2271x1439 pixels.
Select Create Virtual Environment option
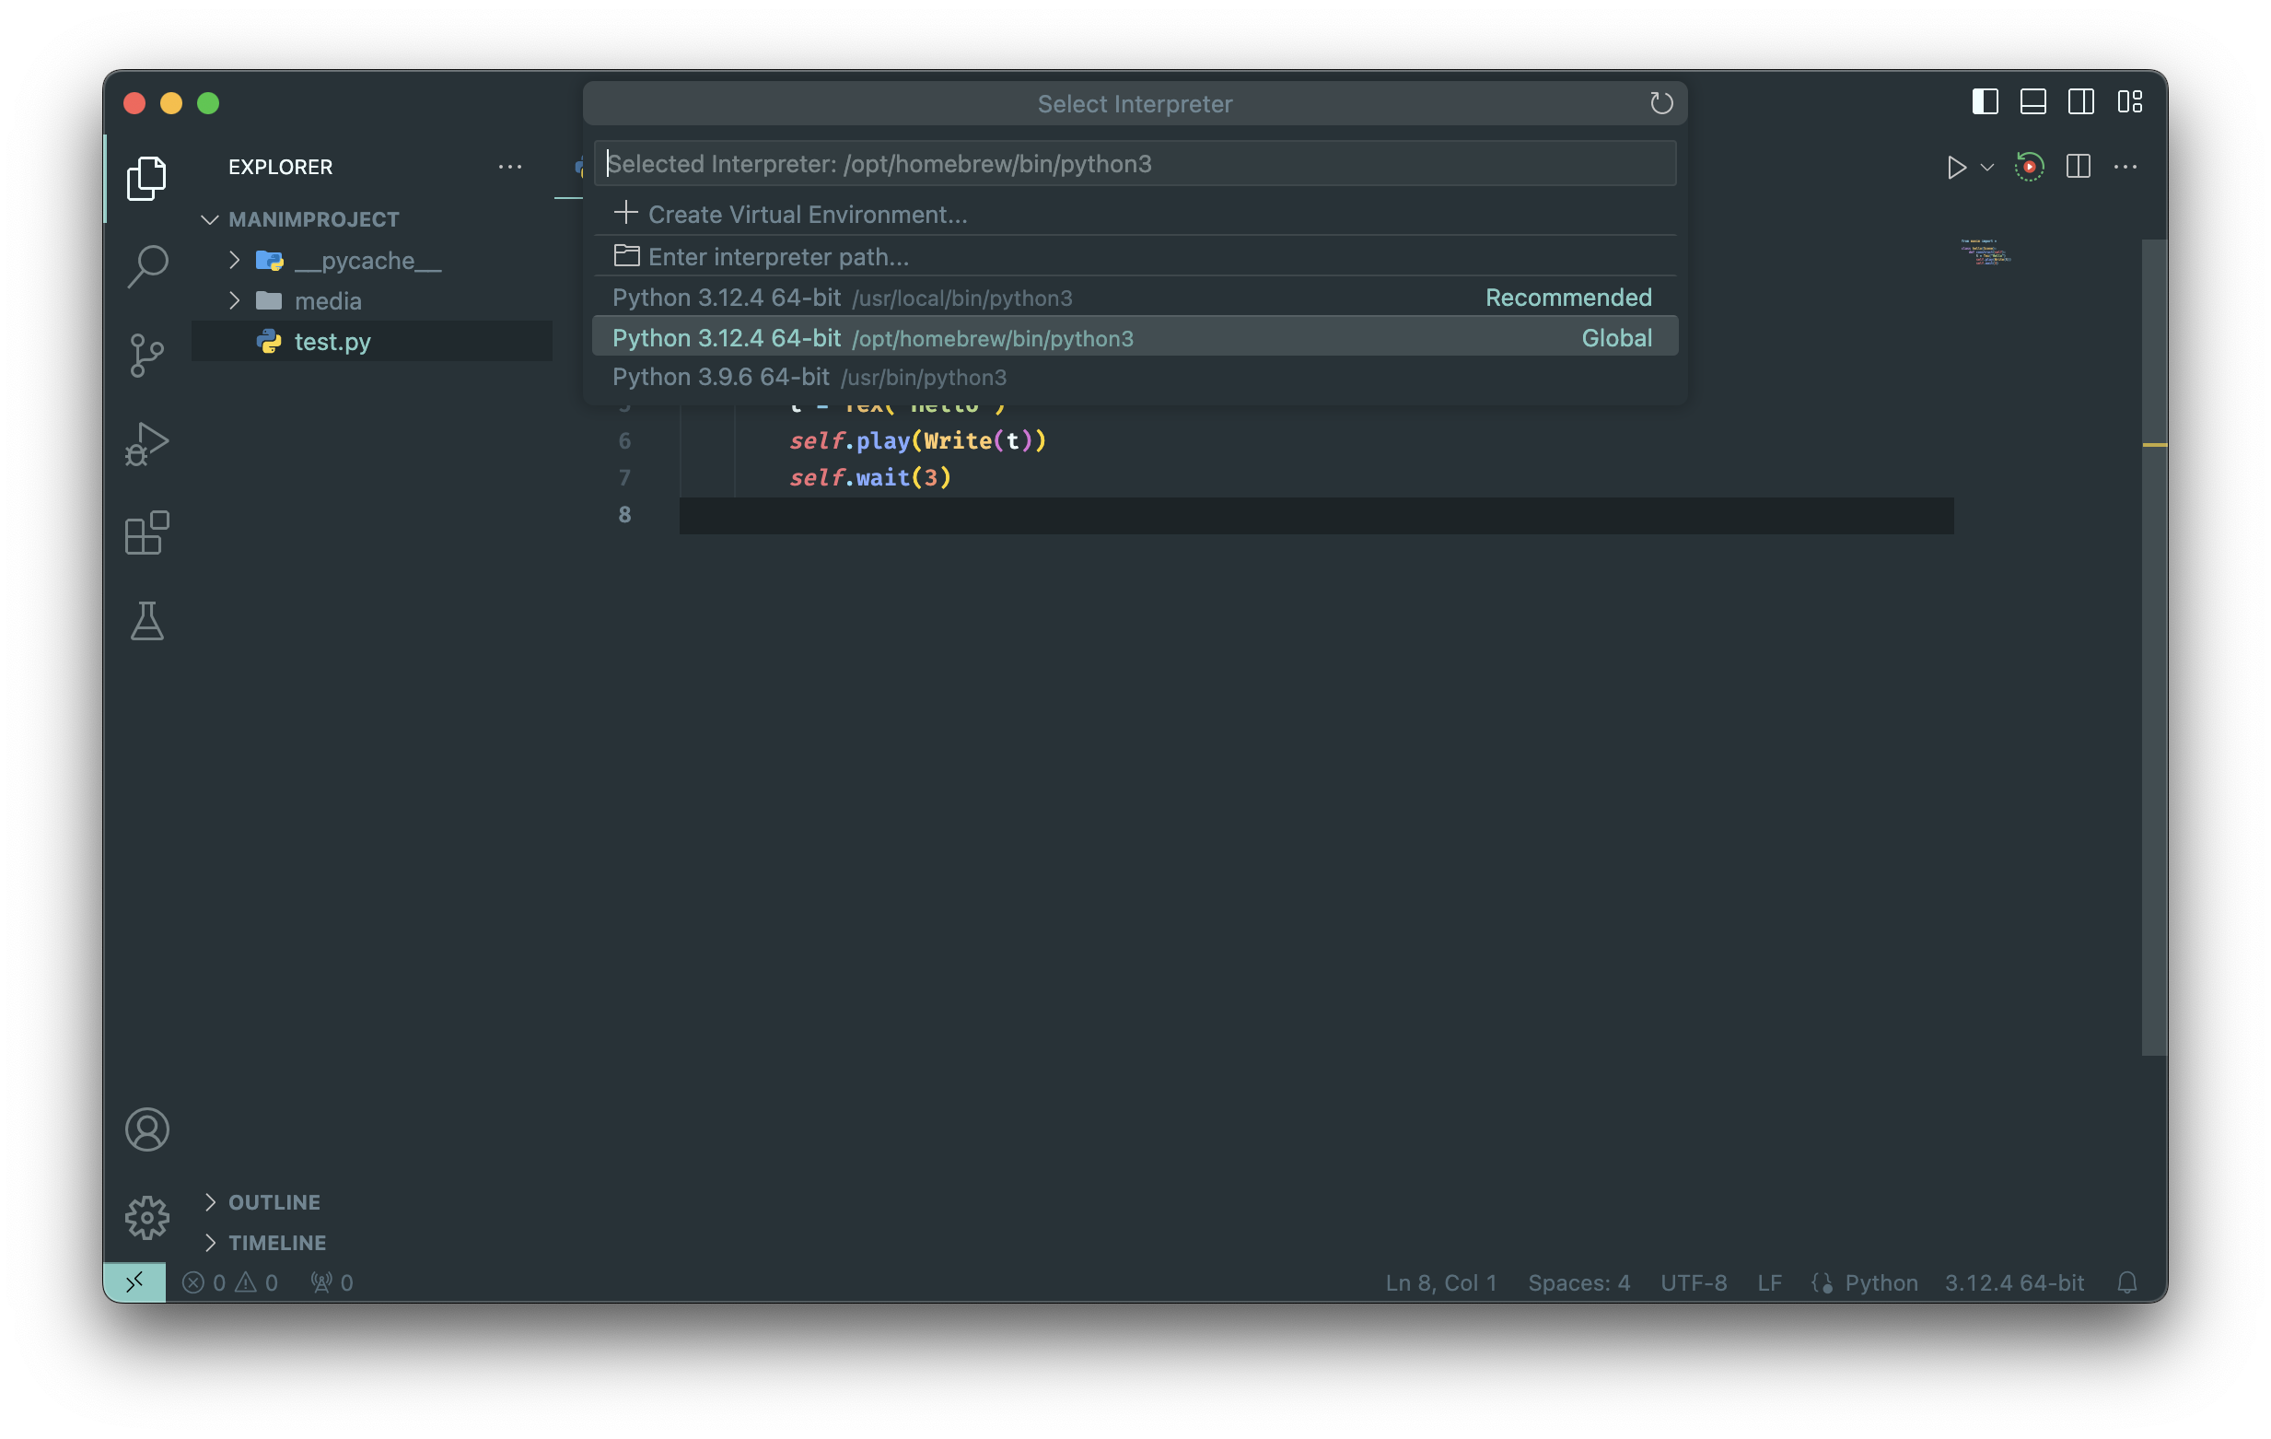pyautogui.click(x=1135, y=215)
